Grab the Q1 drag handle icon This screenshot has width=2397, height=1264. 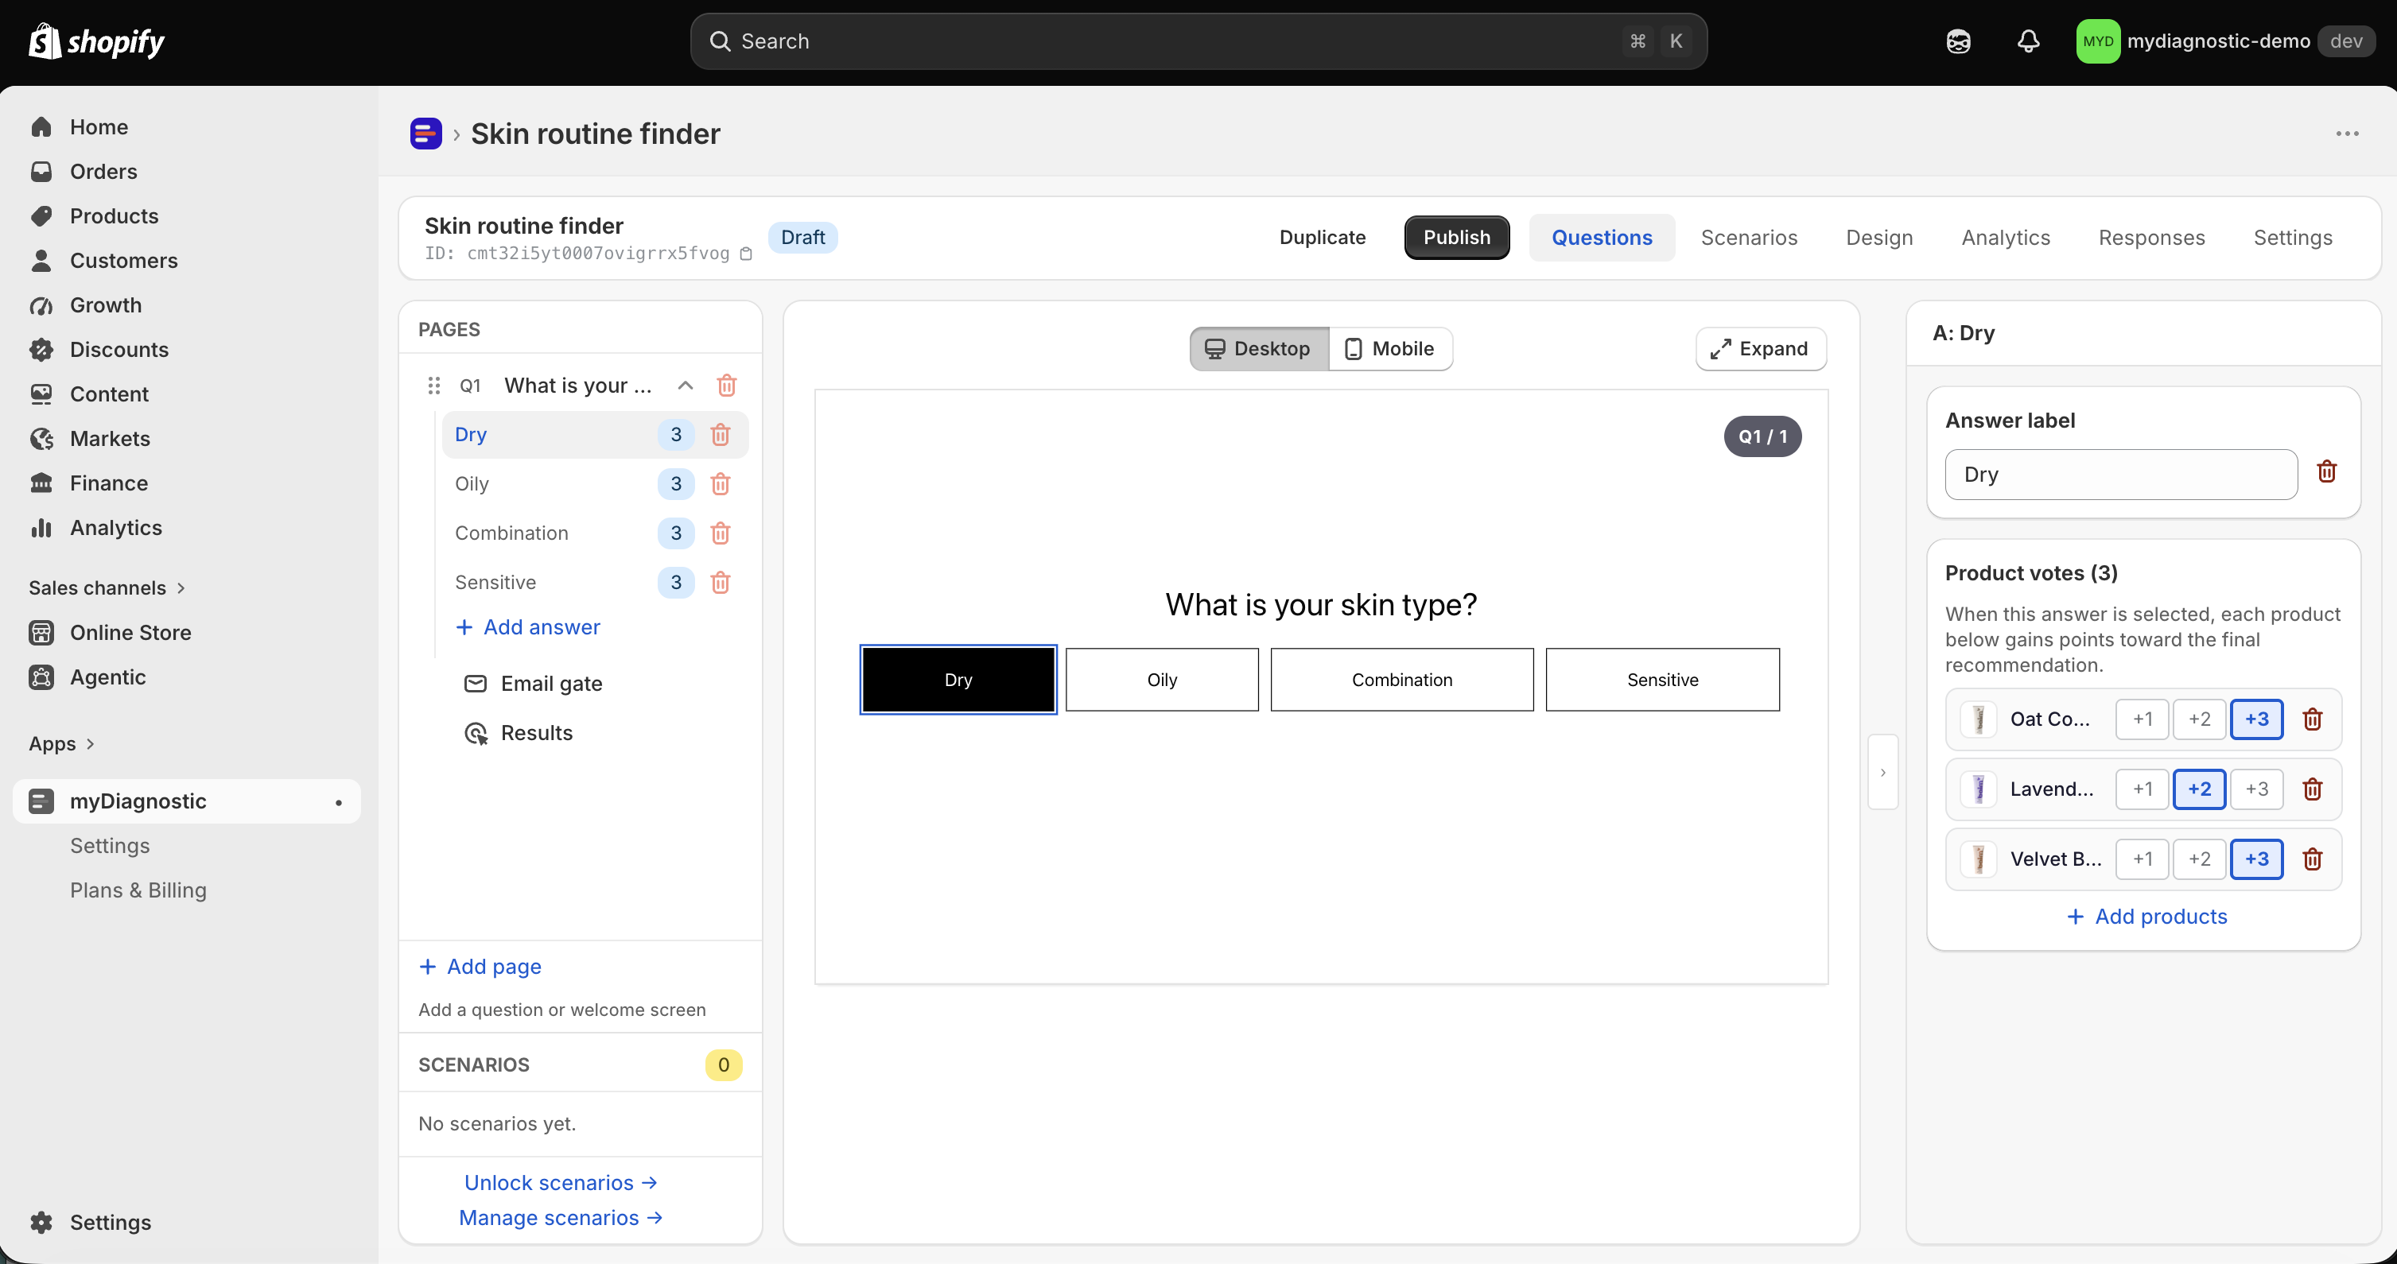[x=433, y=385]
